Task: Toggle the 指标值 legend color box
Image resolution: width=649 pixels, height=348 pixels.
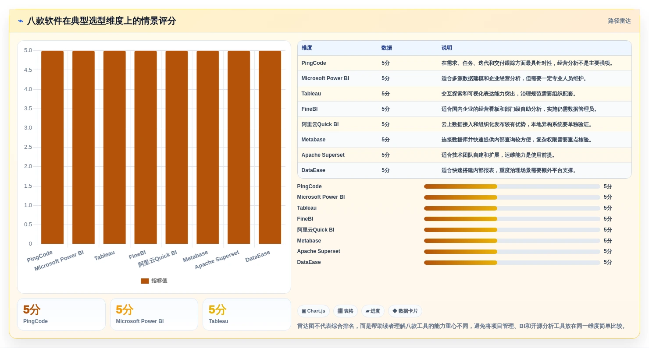Action: coord(145,281)
